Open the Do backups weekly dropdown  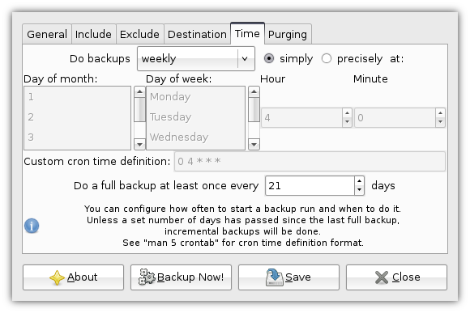196,59
